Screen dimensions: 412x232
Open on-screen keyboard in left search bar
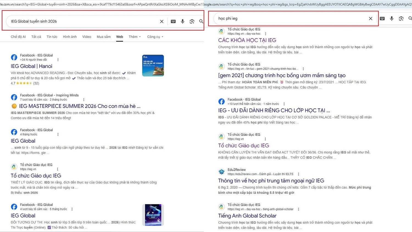pyautogui.click(x=173, y=21)
